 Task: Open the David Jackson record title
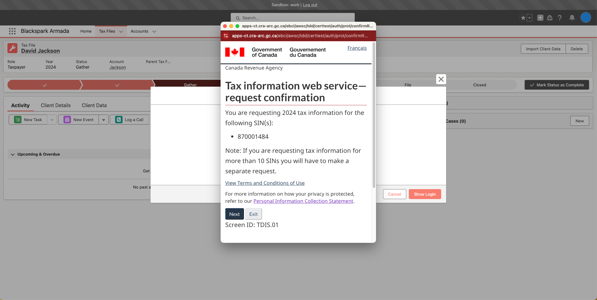40,51
